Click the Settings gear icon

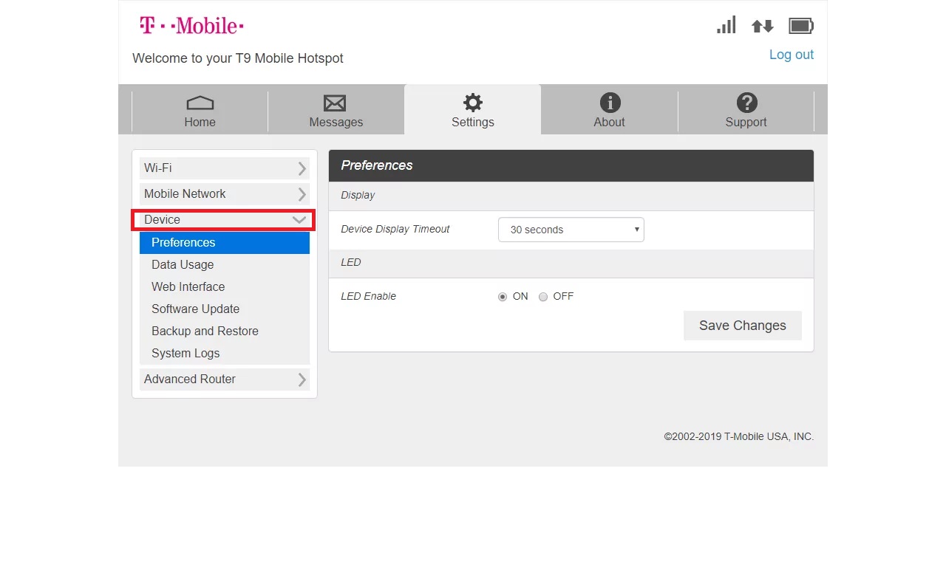[x=472, y=103]
